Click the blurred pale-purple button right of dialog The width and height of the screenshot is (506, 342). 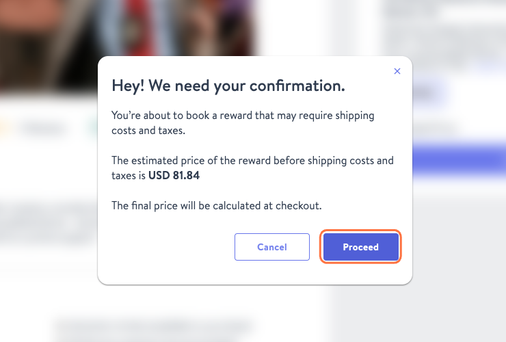[x=429, y=92]
